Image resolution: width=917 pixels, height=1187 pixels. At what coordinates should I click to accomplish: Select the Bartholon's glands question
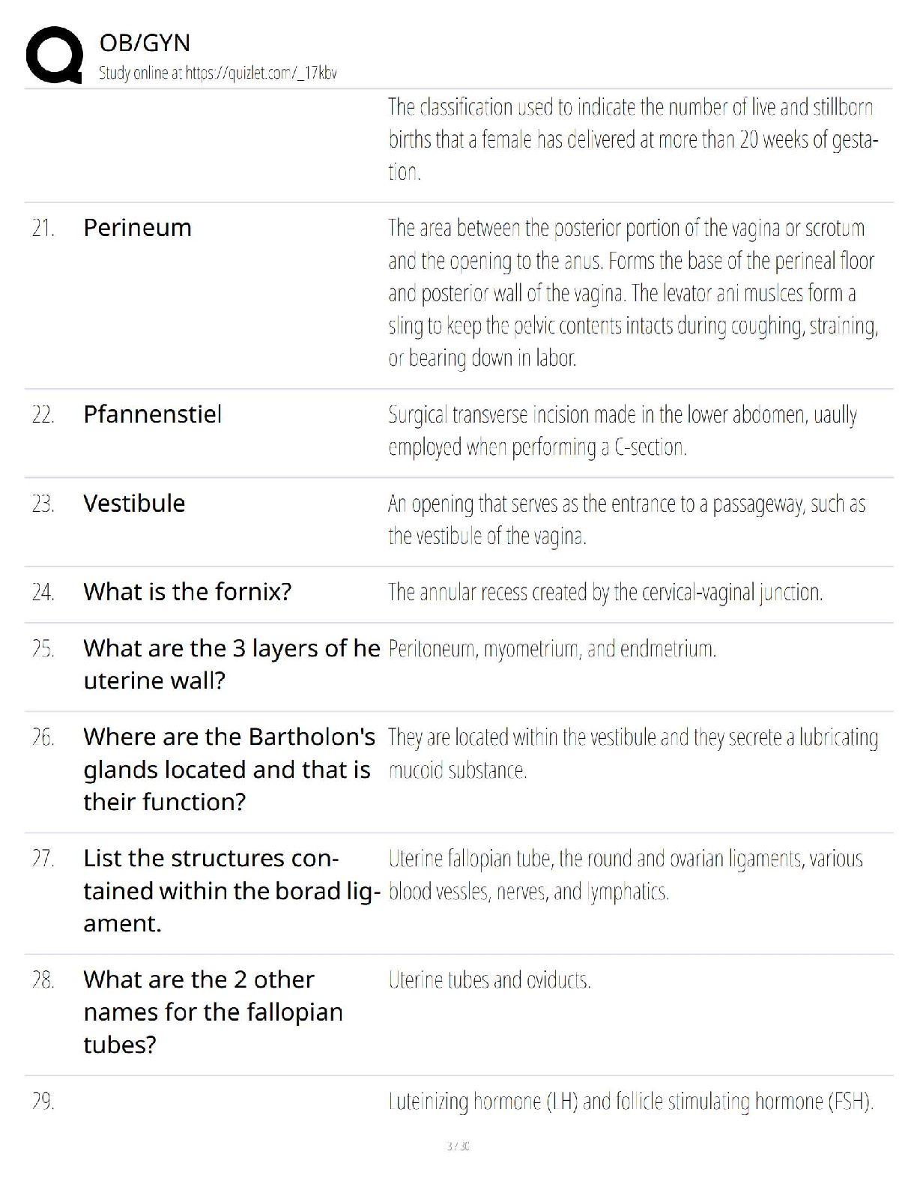pyautogui.click(x=229, y=770)
